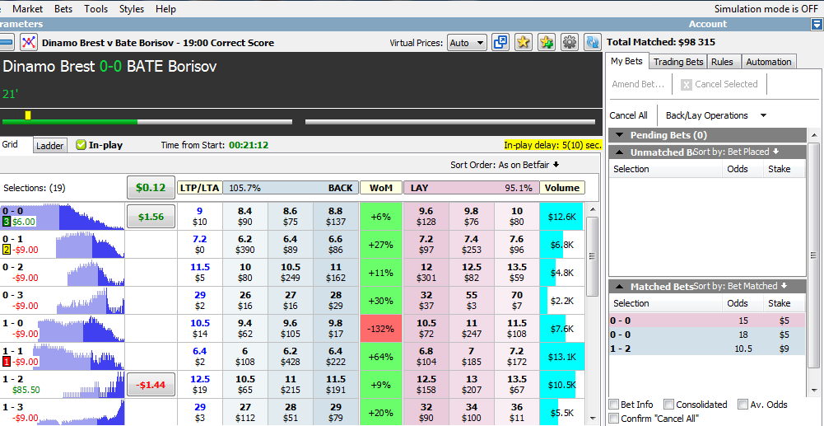The height and width of the screenshot is (426, 824).
Task: Open the Bets menu
Action: (63, 9)
